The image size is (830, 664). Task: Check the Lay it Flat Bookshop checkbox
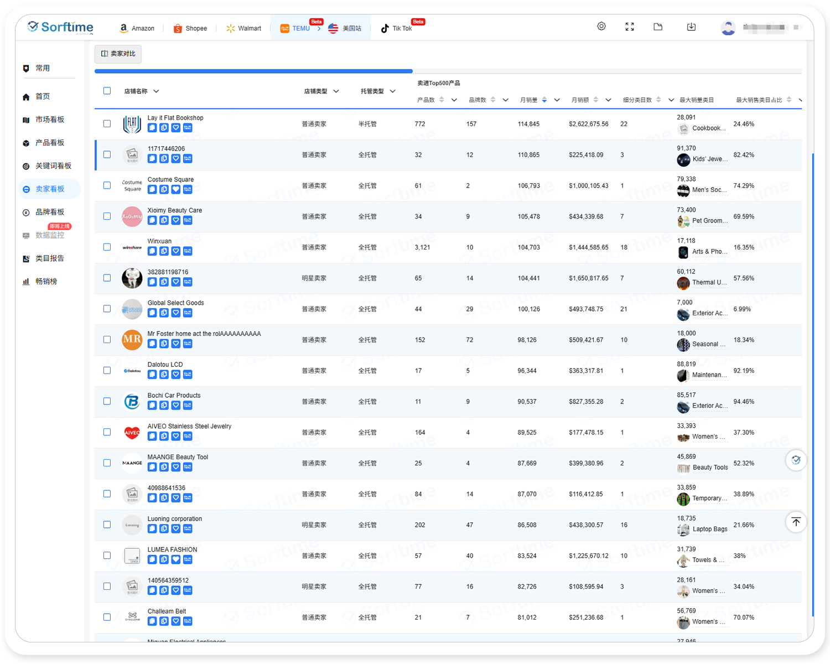click(107, 124)
